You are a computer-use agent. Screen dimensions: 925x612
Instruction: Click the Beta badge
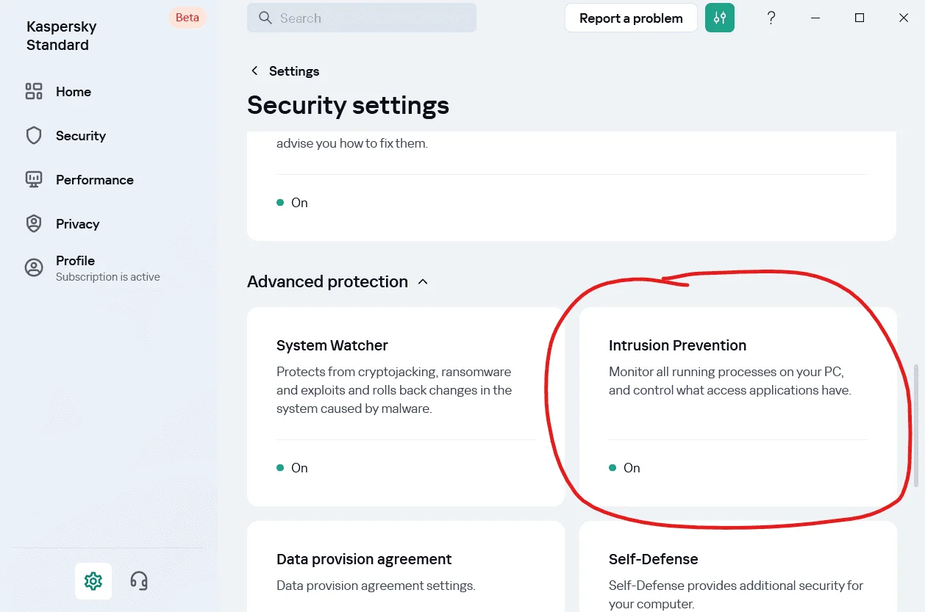coord(187,18)
